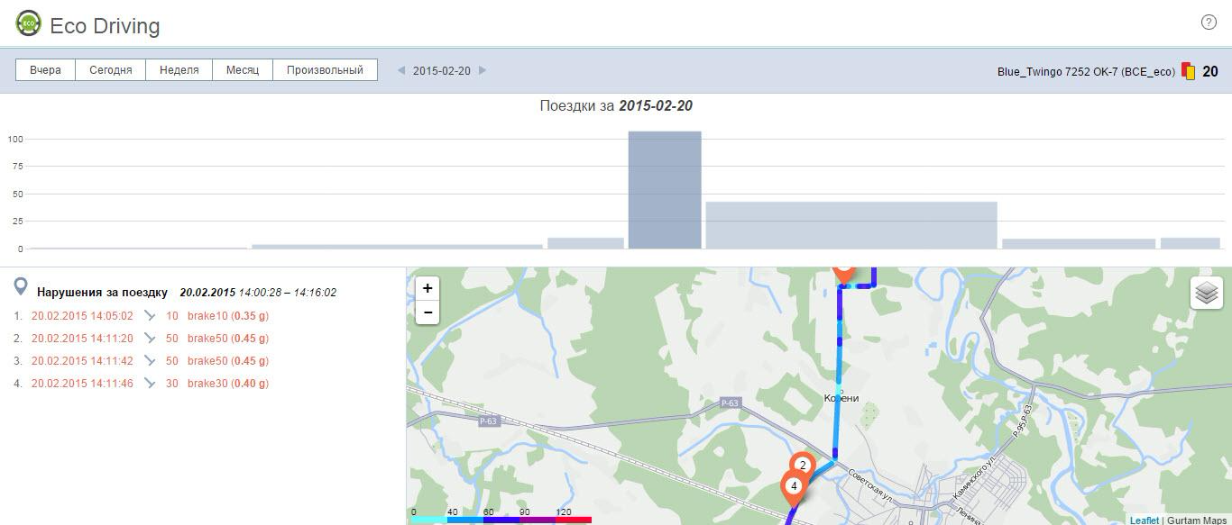Select the Сегодня period tab
The image size is (1232, 525).
point(110,70)
